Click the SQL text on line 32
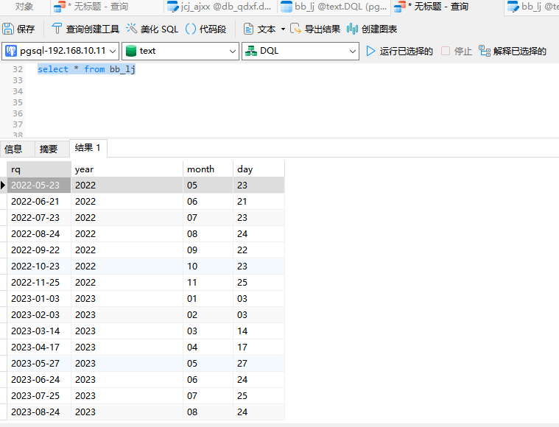The width and height of the screenshot is (559, 427). [86, 69]
